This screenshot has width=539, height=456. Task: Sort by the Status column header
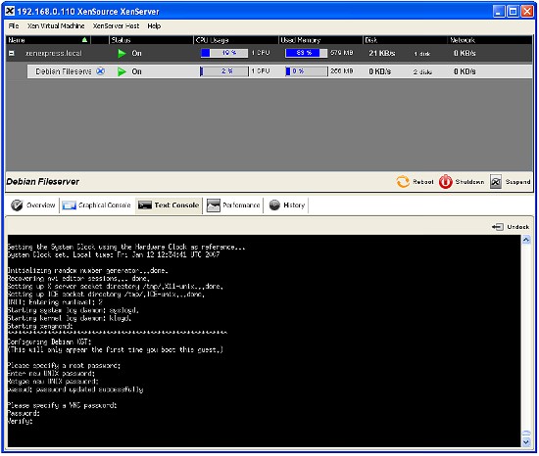point(151,40)
